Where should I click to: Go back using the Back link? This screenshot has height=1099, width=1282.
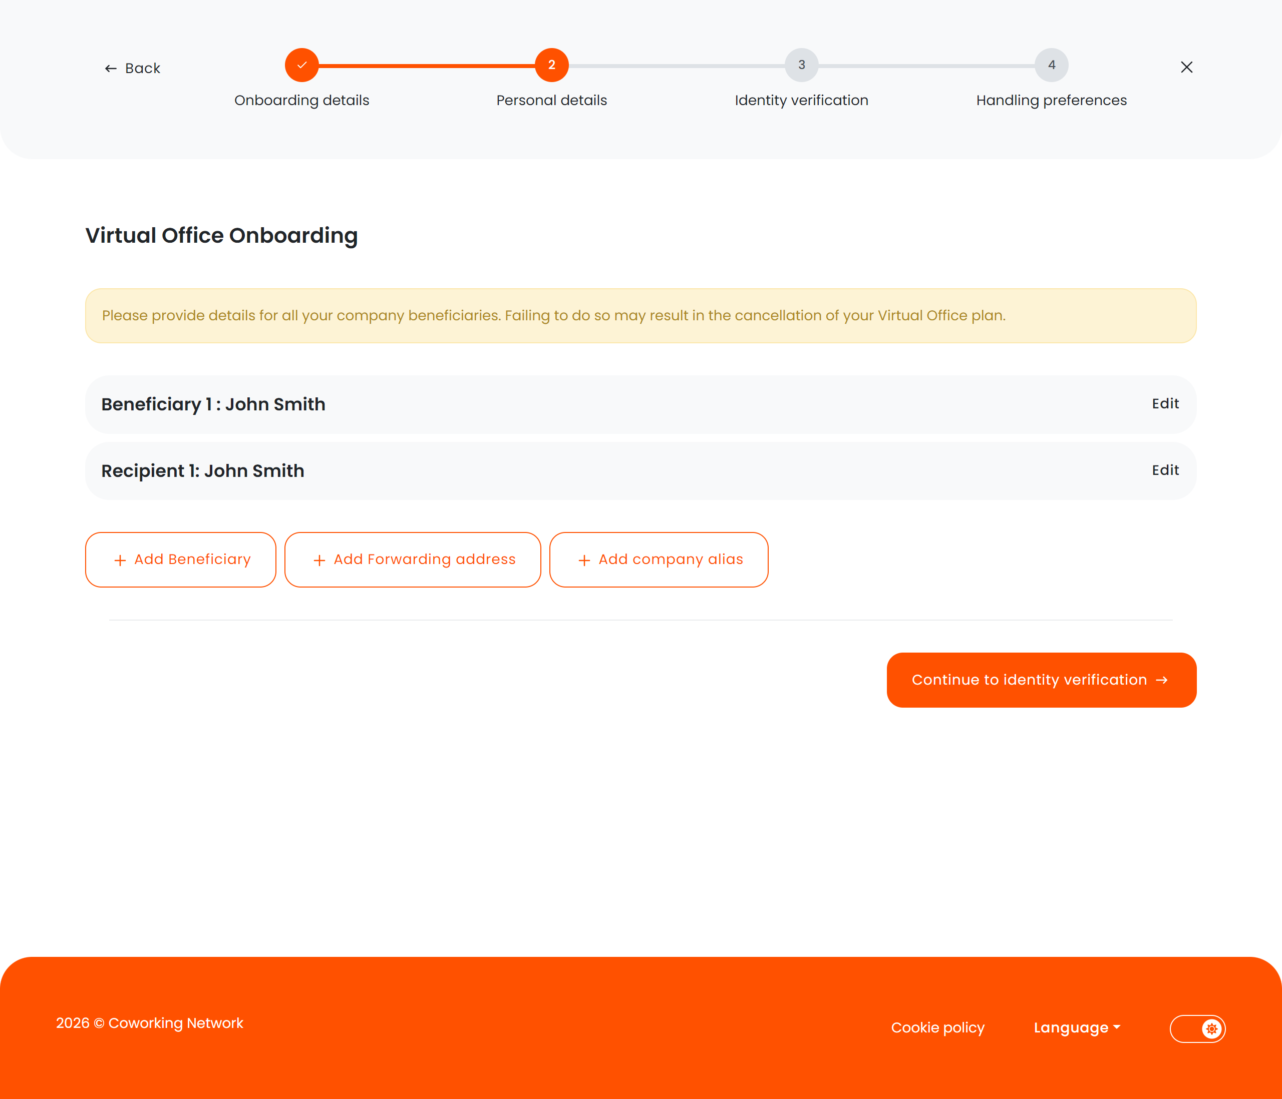click(132, 68)
